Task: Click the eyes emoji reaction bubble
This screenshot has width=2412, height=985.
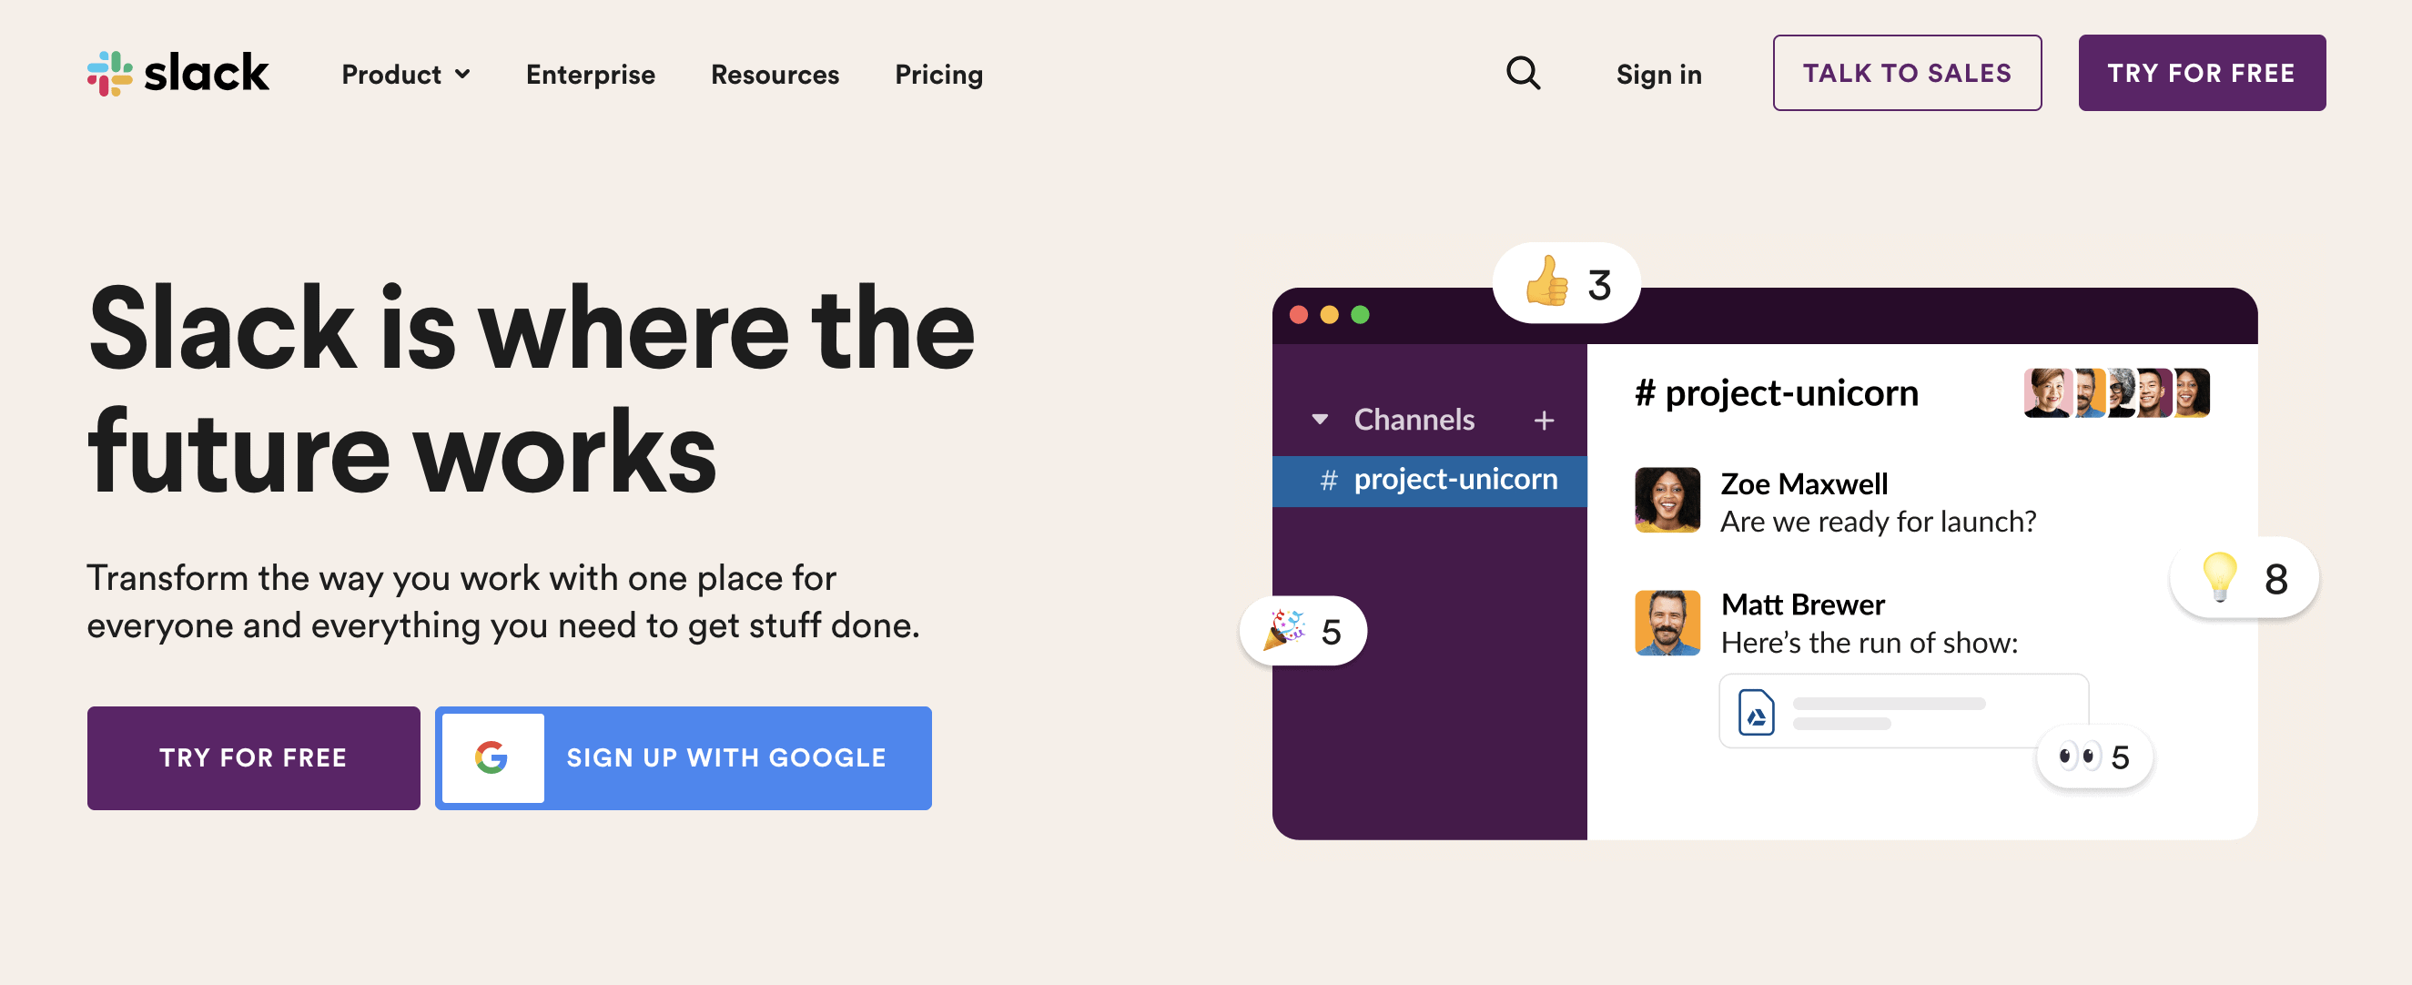Action: point(2095,757)
